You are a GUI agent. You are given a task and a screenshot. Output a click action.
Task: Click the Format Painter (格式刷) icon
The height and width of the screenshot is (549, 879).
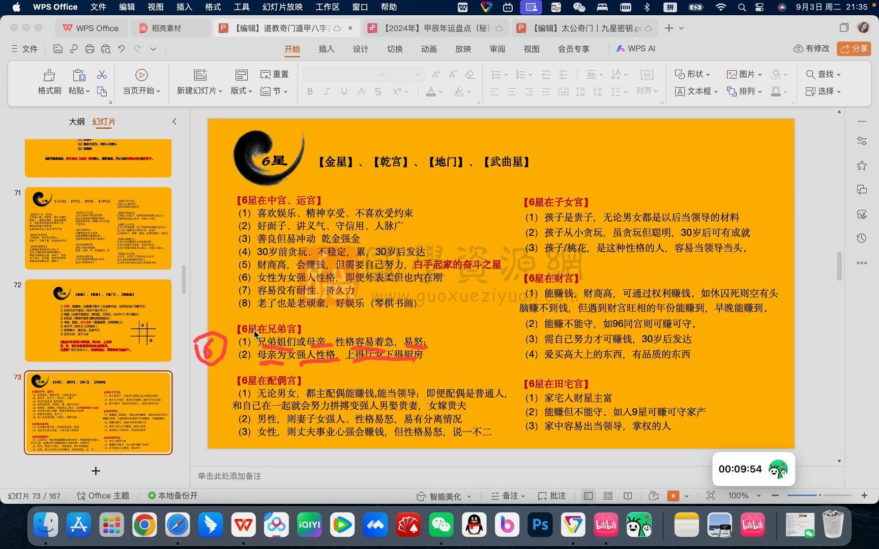click(x=49, y=76)
